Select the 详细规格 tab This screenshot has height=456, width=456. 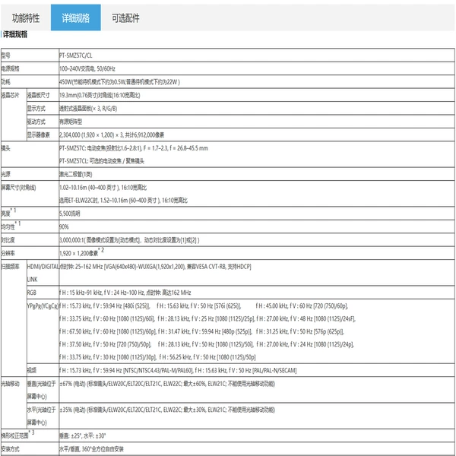(x=75, y=18)
